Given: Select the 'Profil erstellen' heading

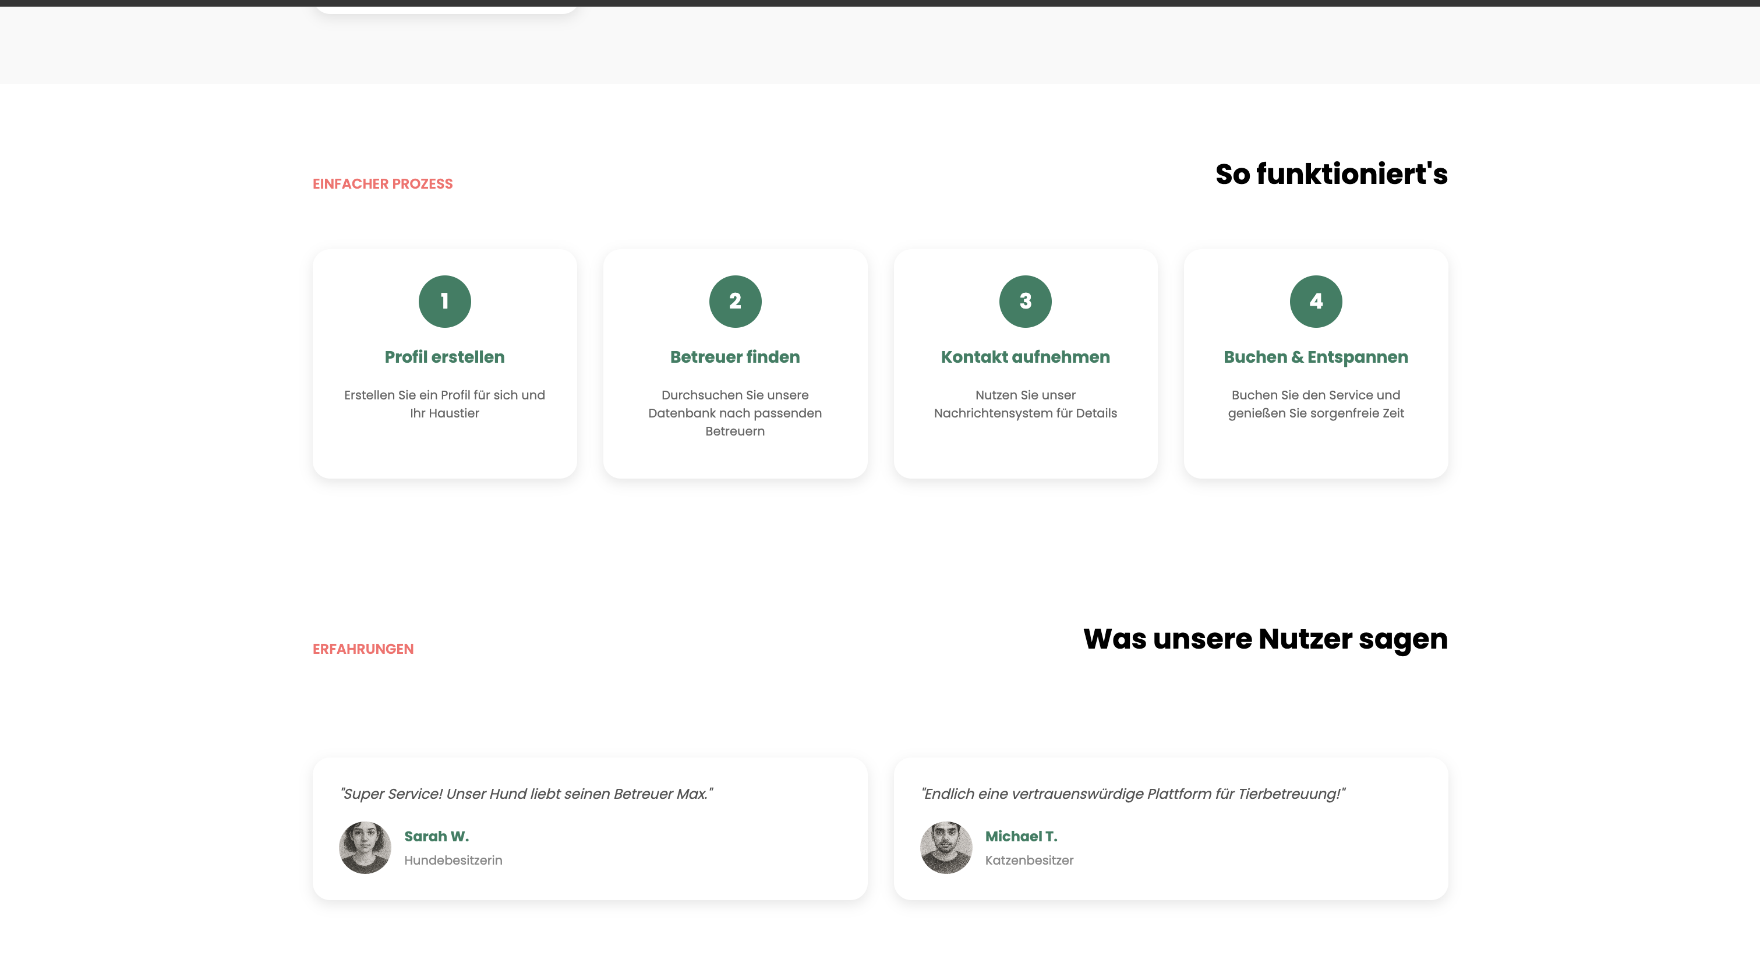Looking at the screenshot, I should coord(444,356).
